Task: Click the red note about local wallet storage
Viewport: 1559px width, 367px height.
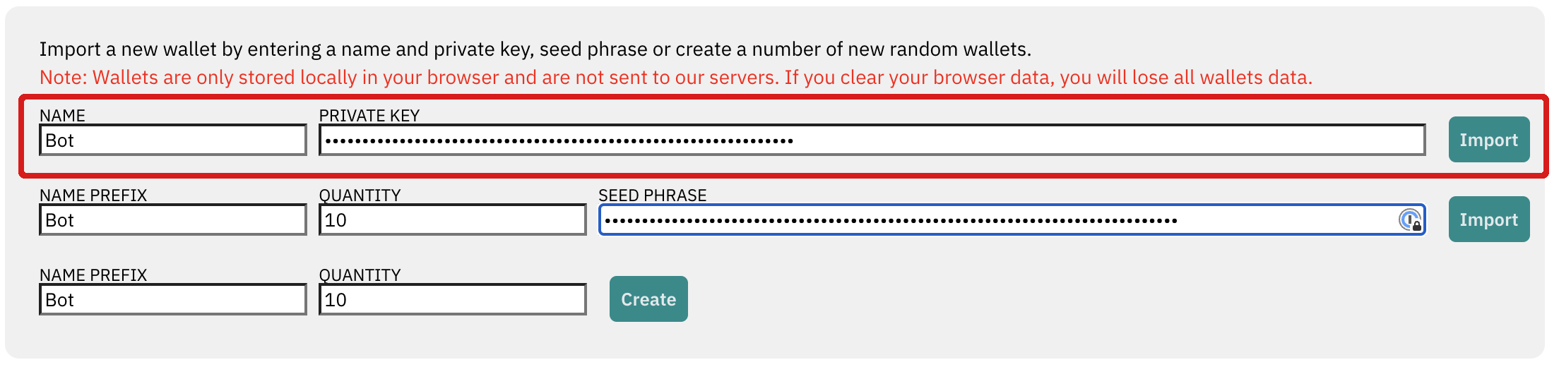Action: [x=675, y=78]
